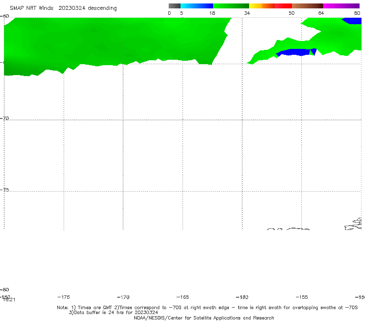
Task: Click the -75 latitude axis label
Action: 4,190
